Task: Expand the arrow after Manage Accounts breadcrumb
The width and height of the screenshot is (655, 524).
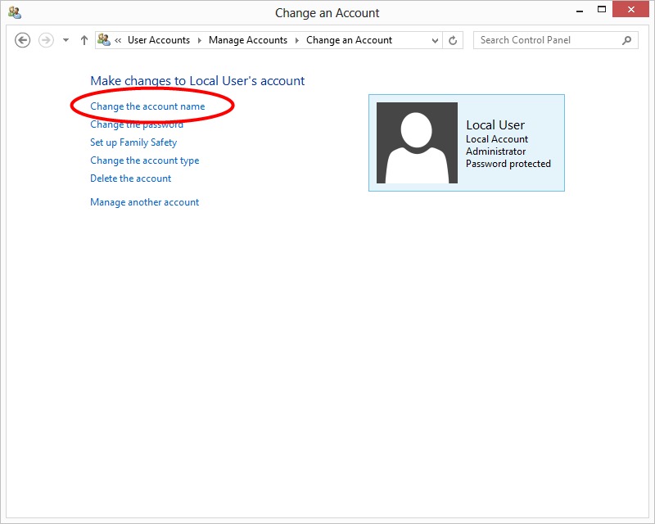Action: (296, 40)
